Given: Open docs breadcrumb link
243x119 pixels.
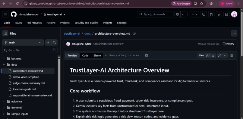Looking at the screenshot, I should click(87, 33).
